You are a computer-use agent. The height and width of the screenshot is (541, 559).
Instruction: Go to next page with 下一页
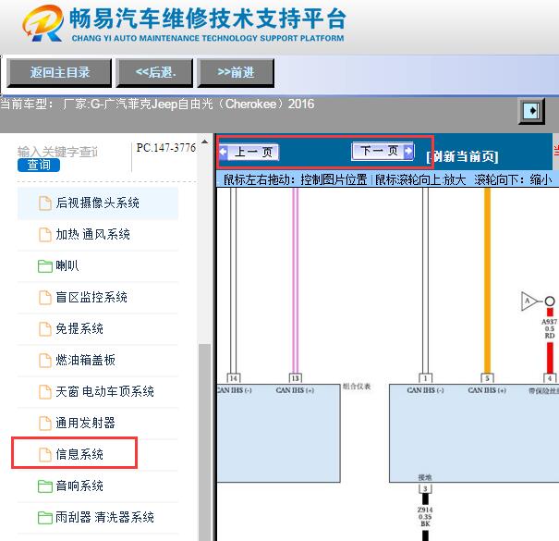pyautogui.click(x=383, y=151)
